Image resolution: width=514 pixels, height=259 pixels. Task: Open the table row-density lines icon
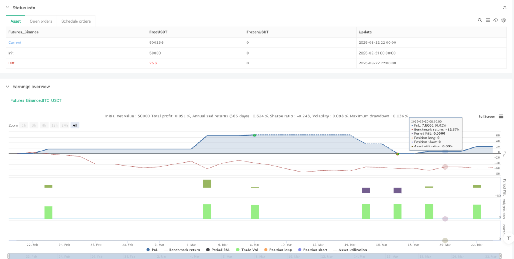(x=488, y=20)
